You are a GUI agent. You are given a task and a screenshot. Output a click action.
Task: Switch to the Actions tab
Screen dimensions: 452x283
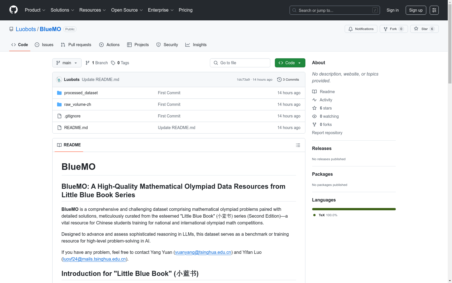[x=109, y=45]
